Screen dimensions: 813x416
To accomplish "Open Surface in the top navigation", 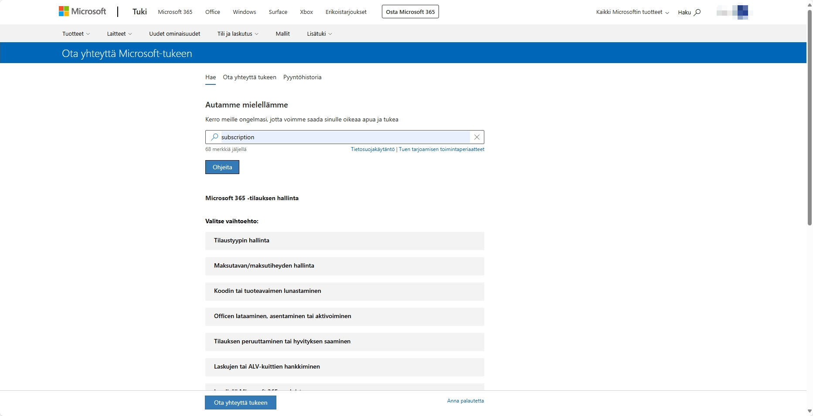I will pyautogui.click(x=278, y=12).
